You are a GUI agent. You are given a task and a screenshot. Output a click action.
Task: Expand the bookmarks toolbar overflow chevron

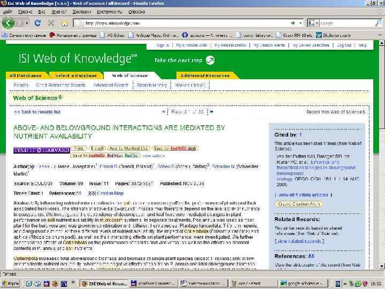click(x=380, y=35)
